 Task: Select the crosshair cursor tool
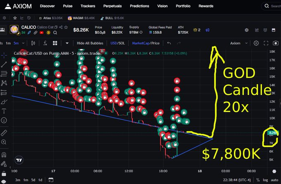point(4,55)
